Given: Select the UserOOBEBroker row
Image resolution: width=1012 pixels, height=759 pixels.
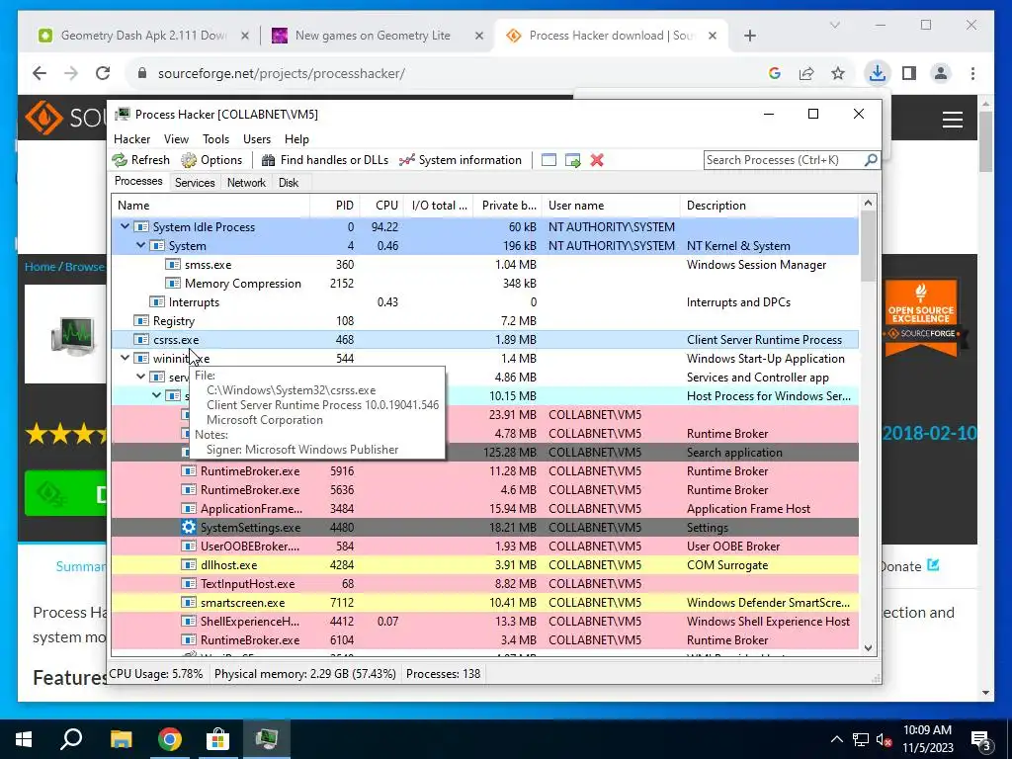Looking at the screenshot, I should 484,546.
